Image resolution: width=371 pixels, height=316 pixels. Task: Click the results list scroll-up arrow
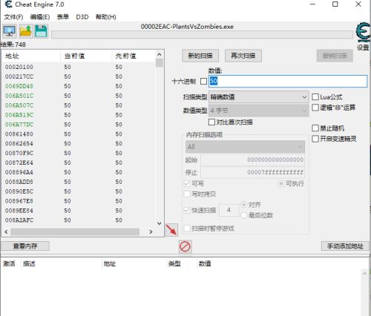160,54
